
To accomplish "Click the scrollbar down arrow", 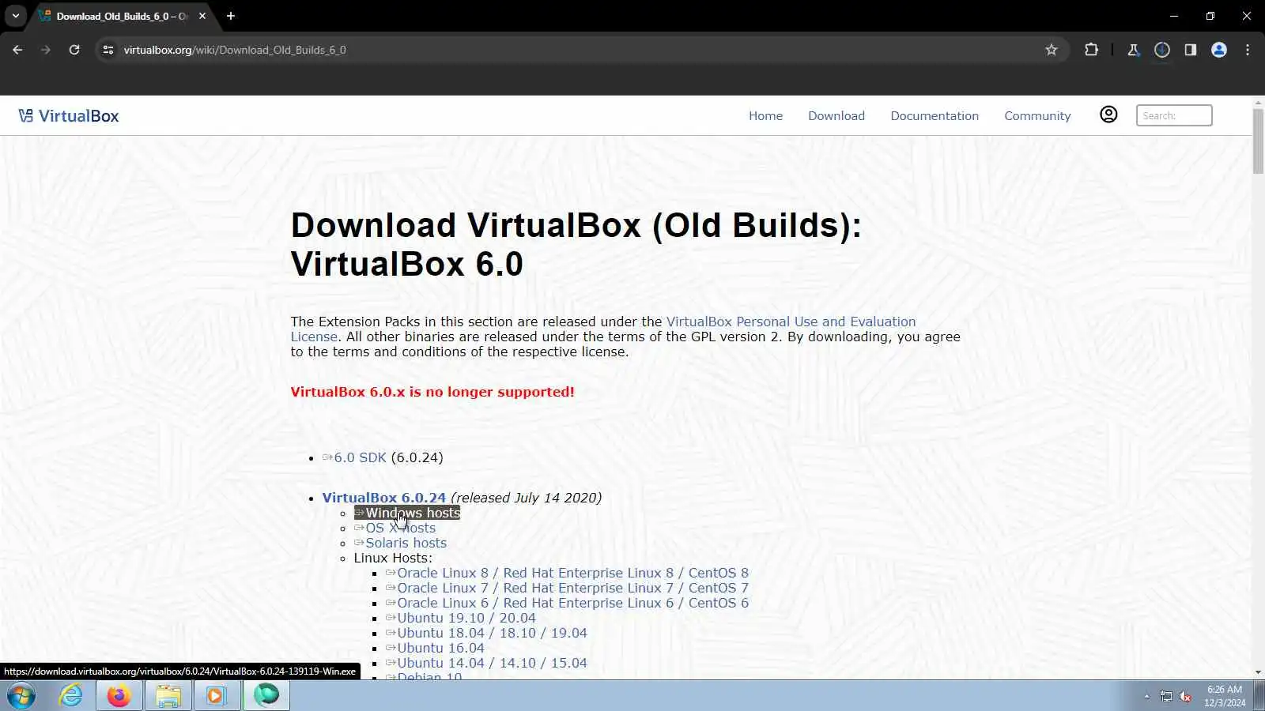I will coord(1258,673).
